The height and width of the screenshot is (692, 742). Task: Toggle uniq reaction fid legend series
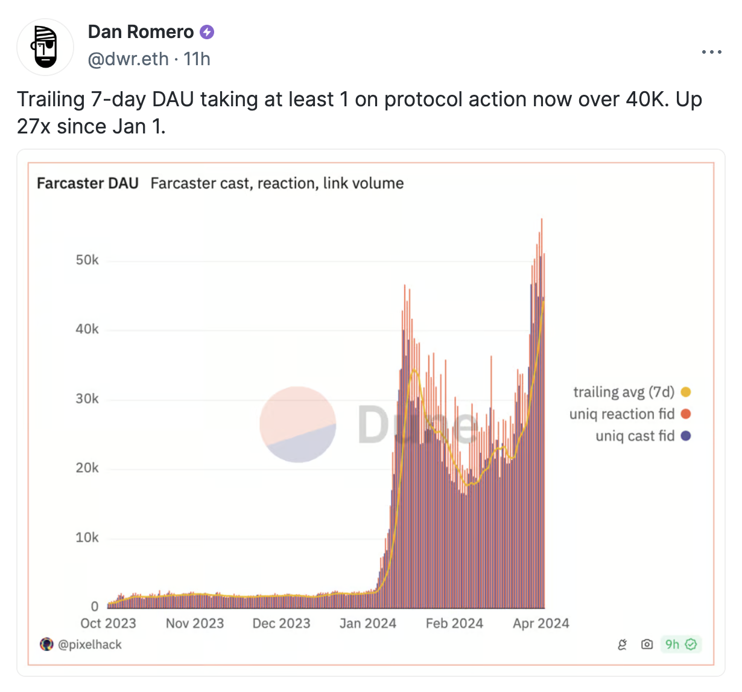pos(621,414)
